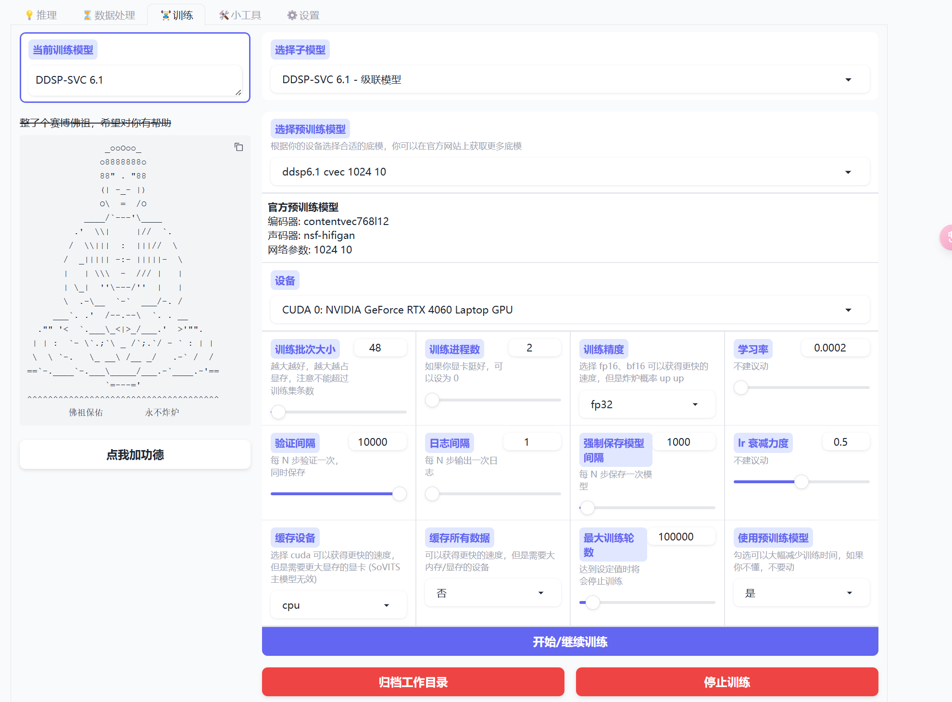This screenshot has width=952, height=702.
Task: Expand the CUDA device selection dropdown
Action: coord(570,310)
